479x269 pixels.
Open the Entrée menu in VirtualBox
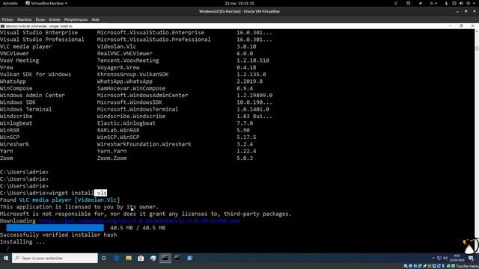(x=55, y=19)
